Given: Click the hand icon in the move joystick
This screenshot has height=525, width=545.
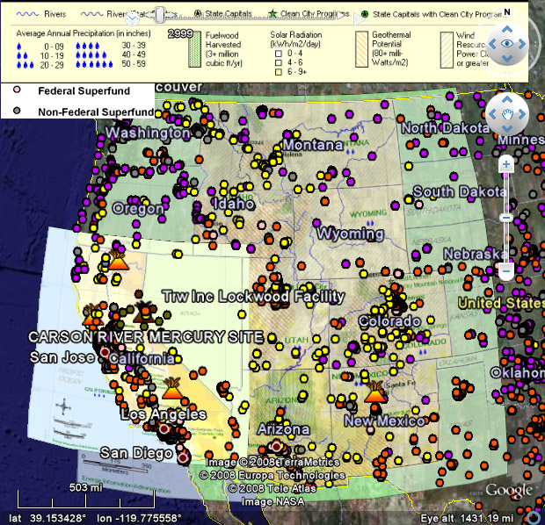Looking at the screenshot, I should coord(505,113).
